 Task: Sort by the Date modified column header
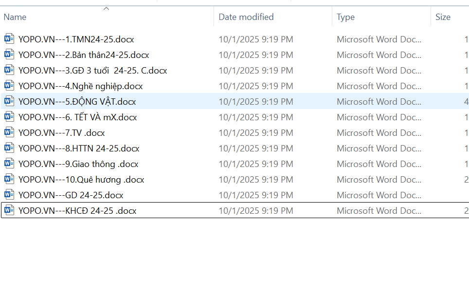coord(246,17)
